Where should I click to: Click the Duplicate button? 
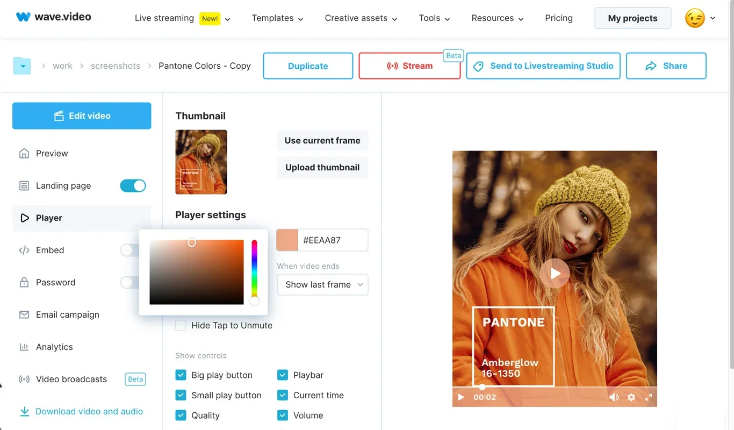pos(308,66)
